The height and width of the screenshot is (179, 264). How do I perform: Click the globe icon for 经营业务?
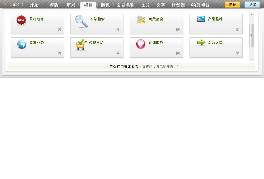tap(22, 44)
